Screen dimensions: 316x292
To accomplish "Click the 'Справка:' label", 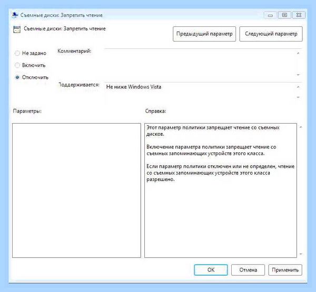I will (155, 111).
